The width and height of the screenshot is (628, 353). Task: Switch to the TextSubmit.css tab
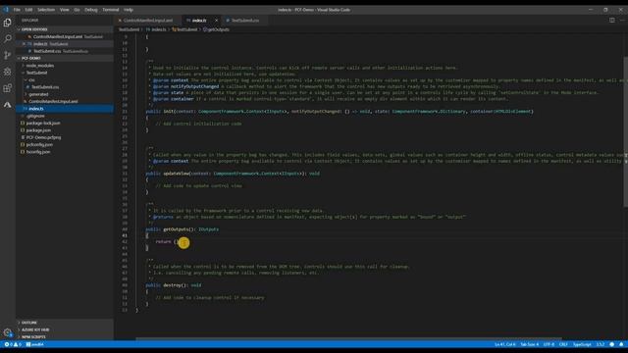(244, 20)
